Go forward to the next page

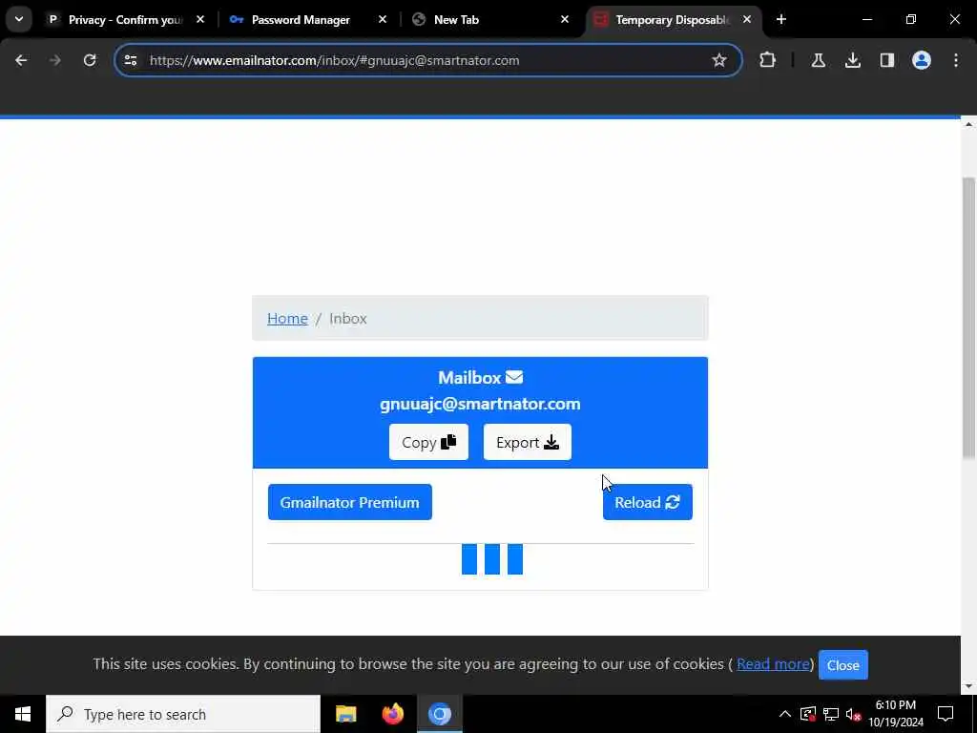pyautogui.click(x=54, y=60)
